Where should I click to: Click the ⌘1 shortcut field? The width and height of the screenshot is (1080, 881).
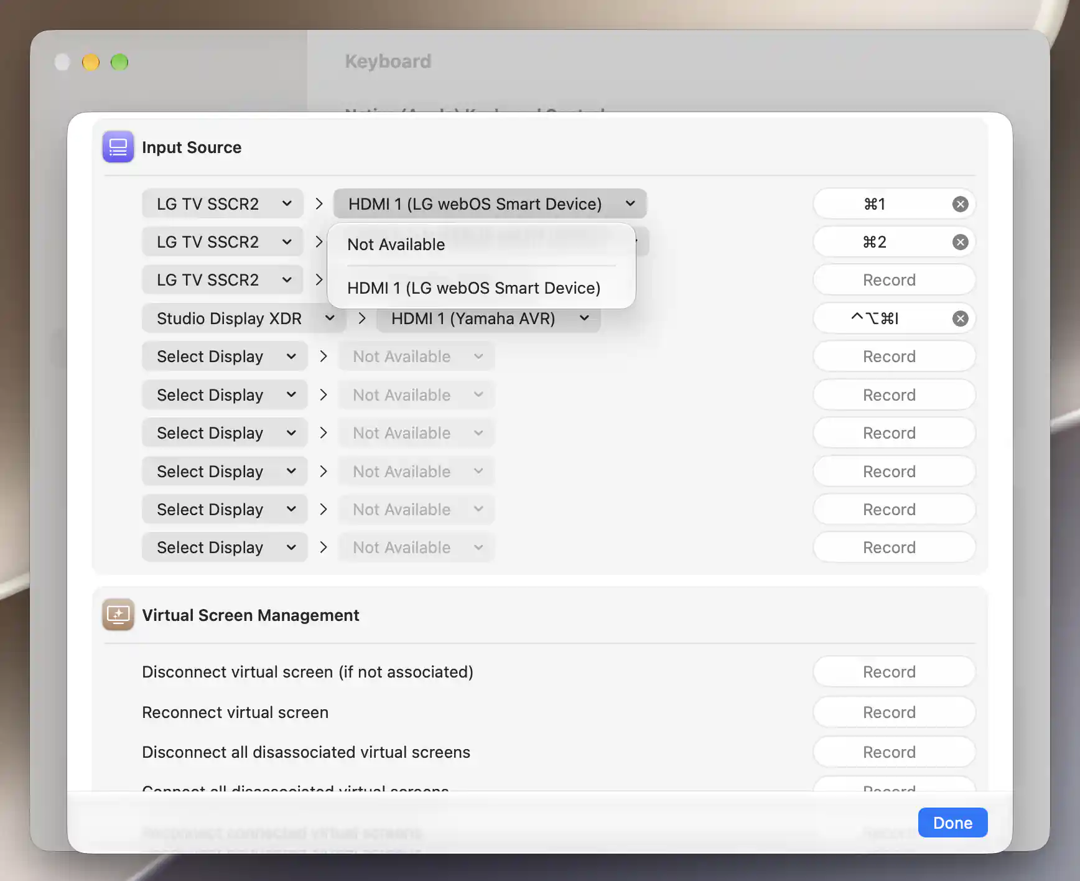(x=894, y=204)
